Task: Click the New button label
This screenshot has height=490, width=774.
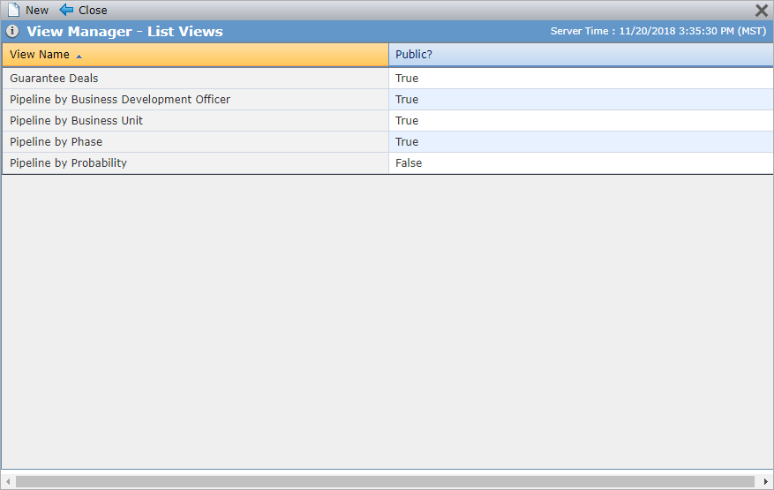Action: tap(37, 11)
